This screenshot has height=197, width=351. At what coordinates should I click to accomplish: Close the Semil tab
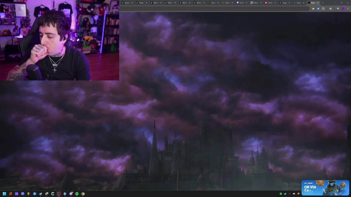(132, 3)
